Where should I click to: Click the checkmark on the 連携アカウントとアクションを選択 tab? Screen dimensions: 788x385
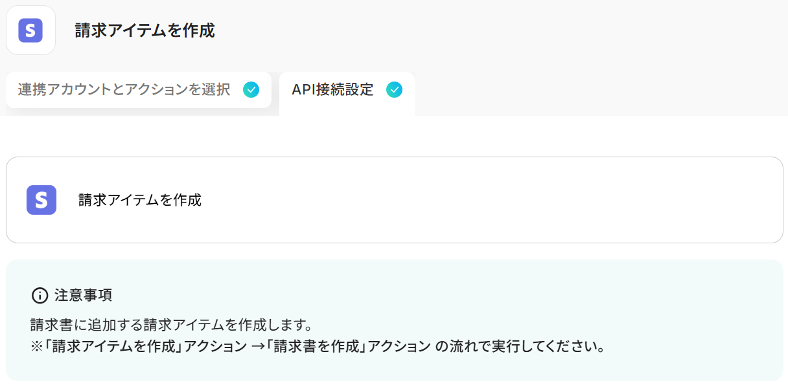coord(251,90)
